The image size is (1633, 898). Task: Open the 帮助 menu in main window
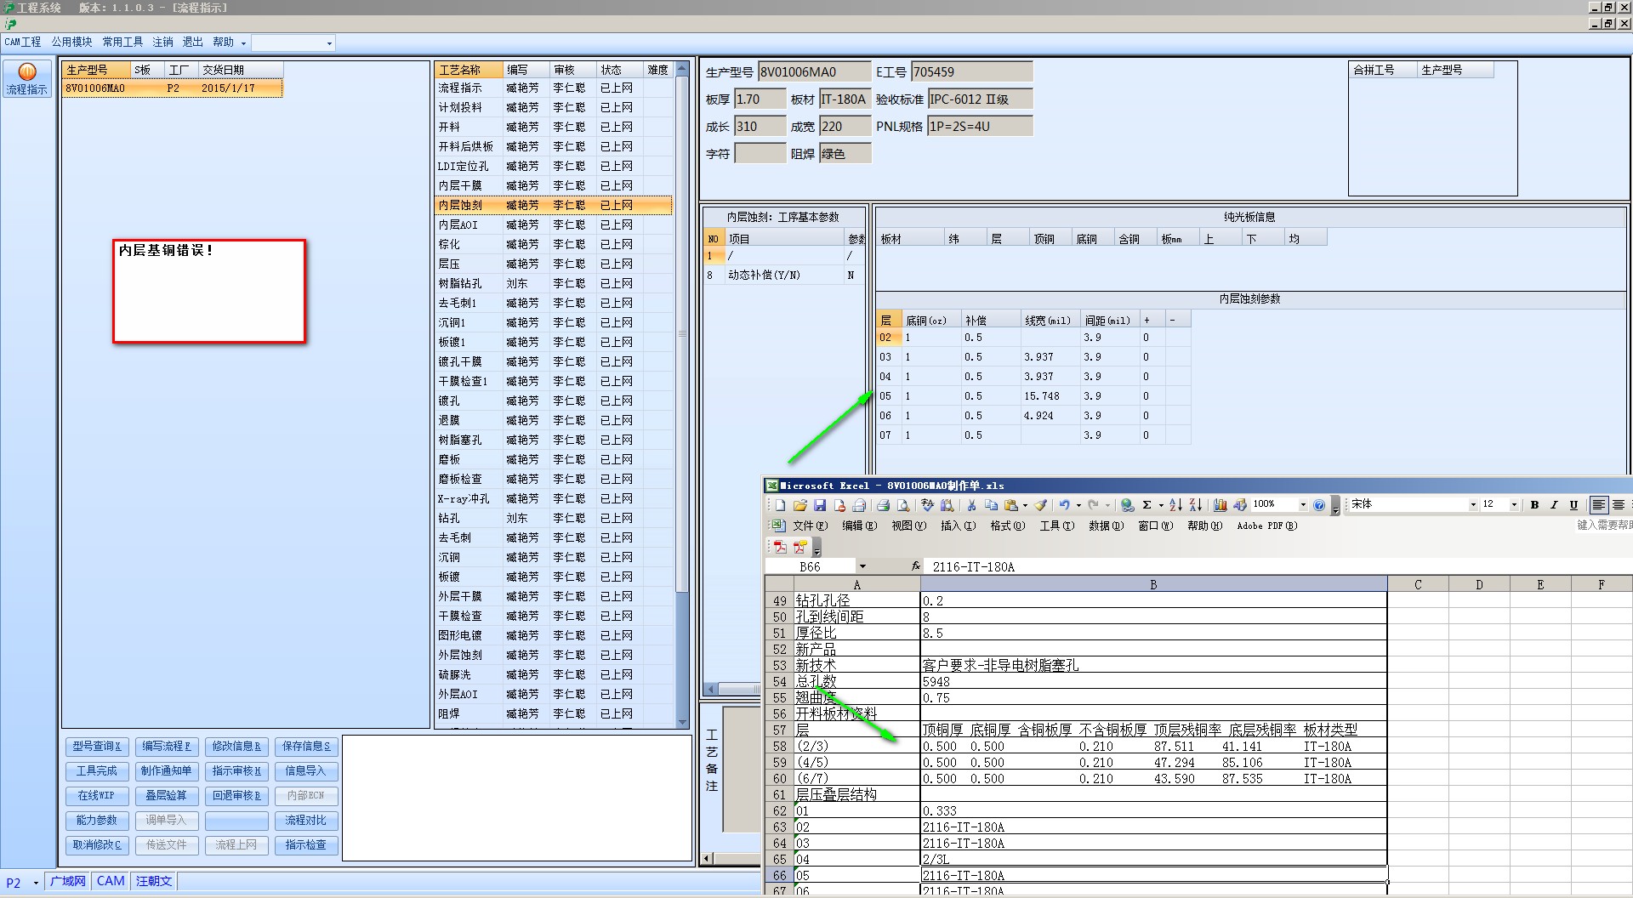tap(224, 43)
